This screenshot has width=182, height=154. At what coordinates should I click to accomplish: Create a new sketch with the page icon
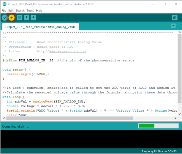coord(20,18)
